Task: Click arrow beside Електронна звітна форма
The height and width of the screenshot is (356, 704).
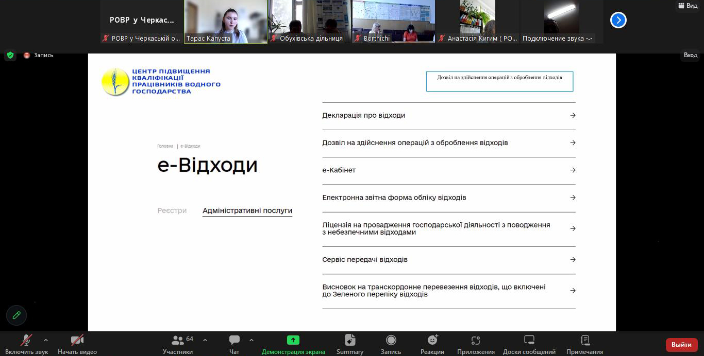Action: click(x=573, y=198)
